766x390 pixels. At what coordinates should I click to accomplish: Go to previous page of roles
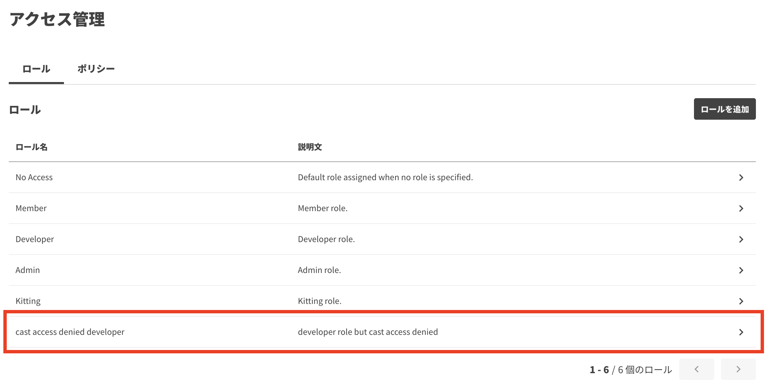click(696, 369)
